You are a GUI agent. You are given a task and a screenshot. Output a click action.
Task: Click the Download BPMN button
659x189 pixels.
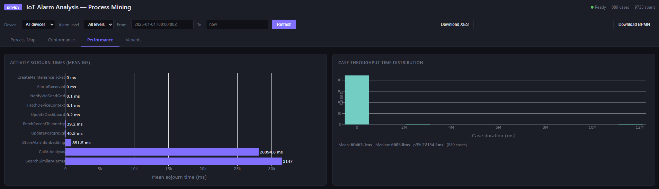point(634,24)
